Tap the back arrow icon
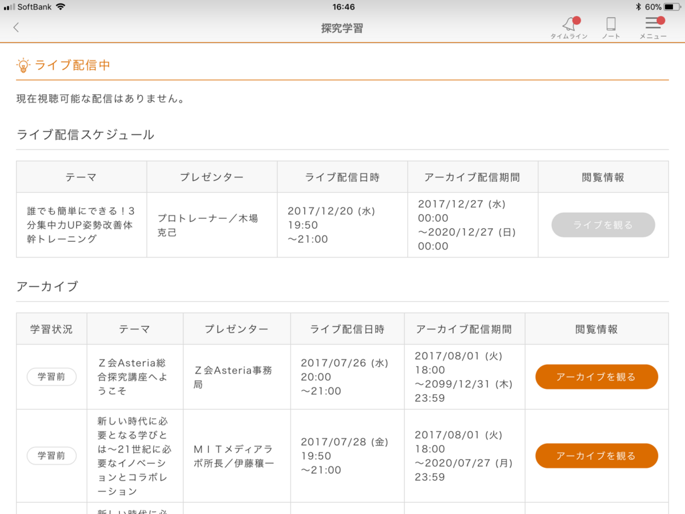Screen dimensions: 685x514 coord(16,27)
